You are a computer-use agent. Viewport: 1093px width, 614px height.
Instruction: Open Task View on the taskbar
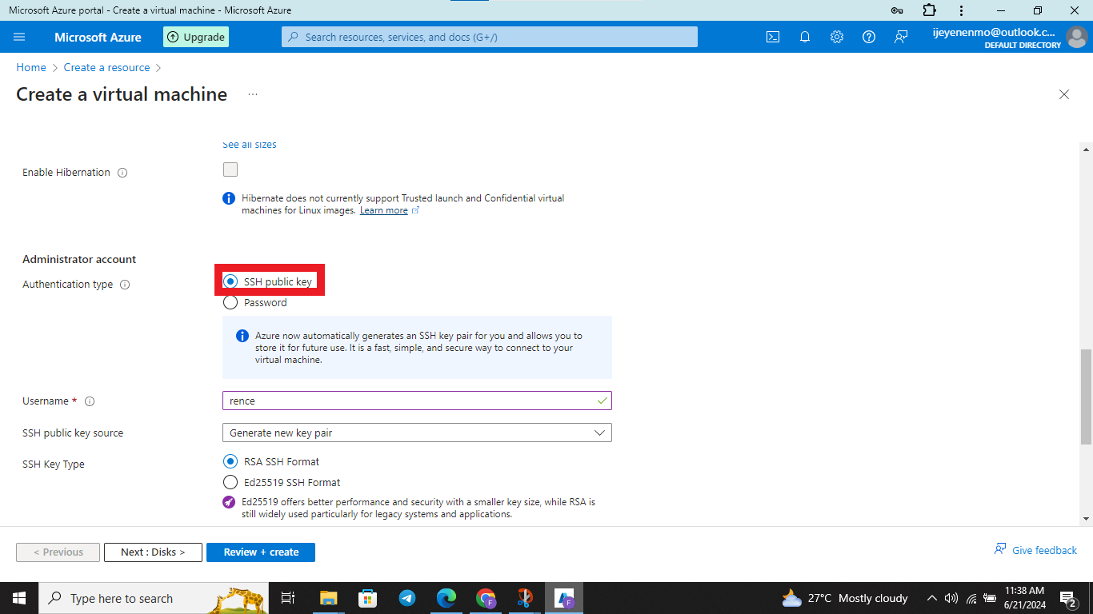coord(288,598)
